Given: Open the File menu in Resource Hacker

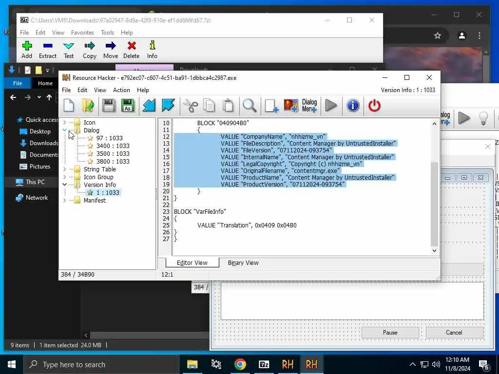Looking at the screenshot, I should (66, 90).
